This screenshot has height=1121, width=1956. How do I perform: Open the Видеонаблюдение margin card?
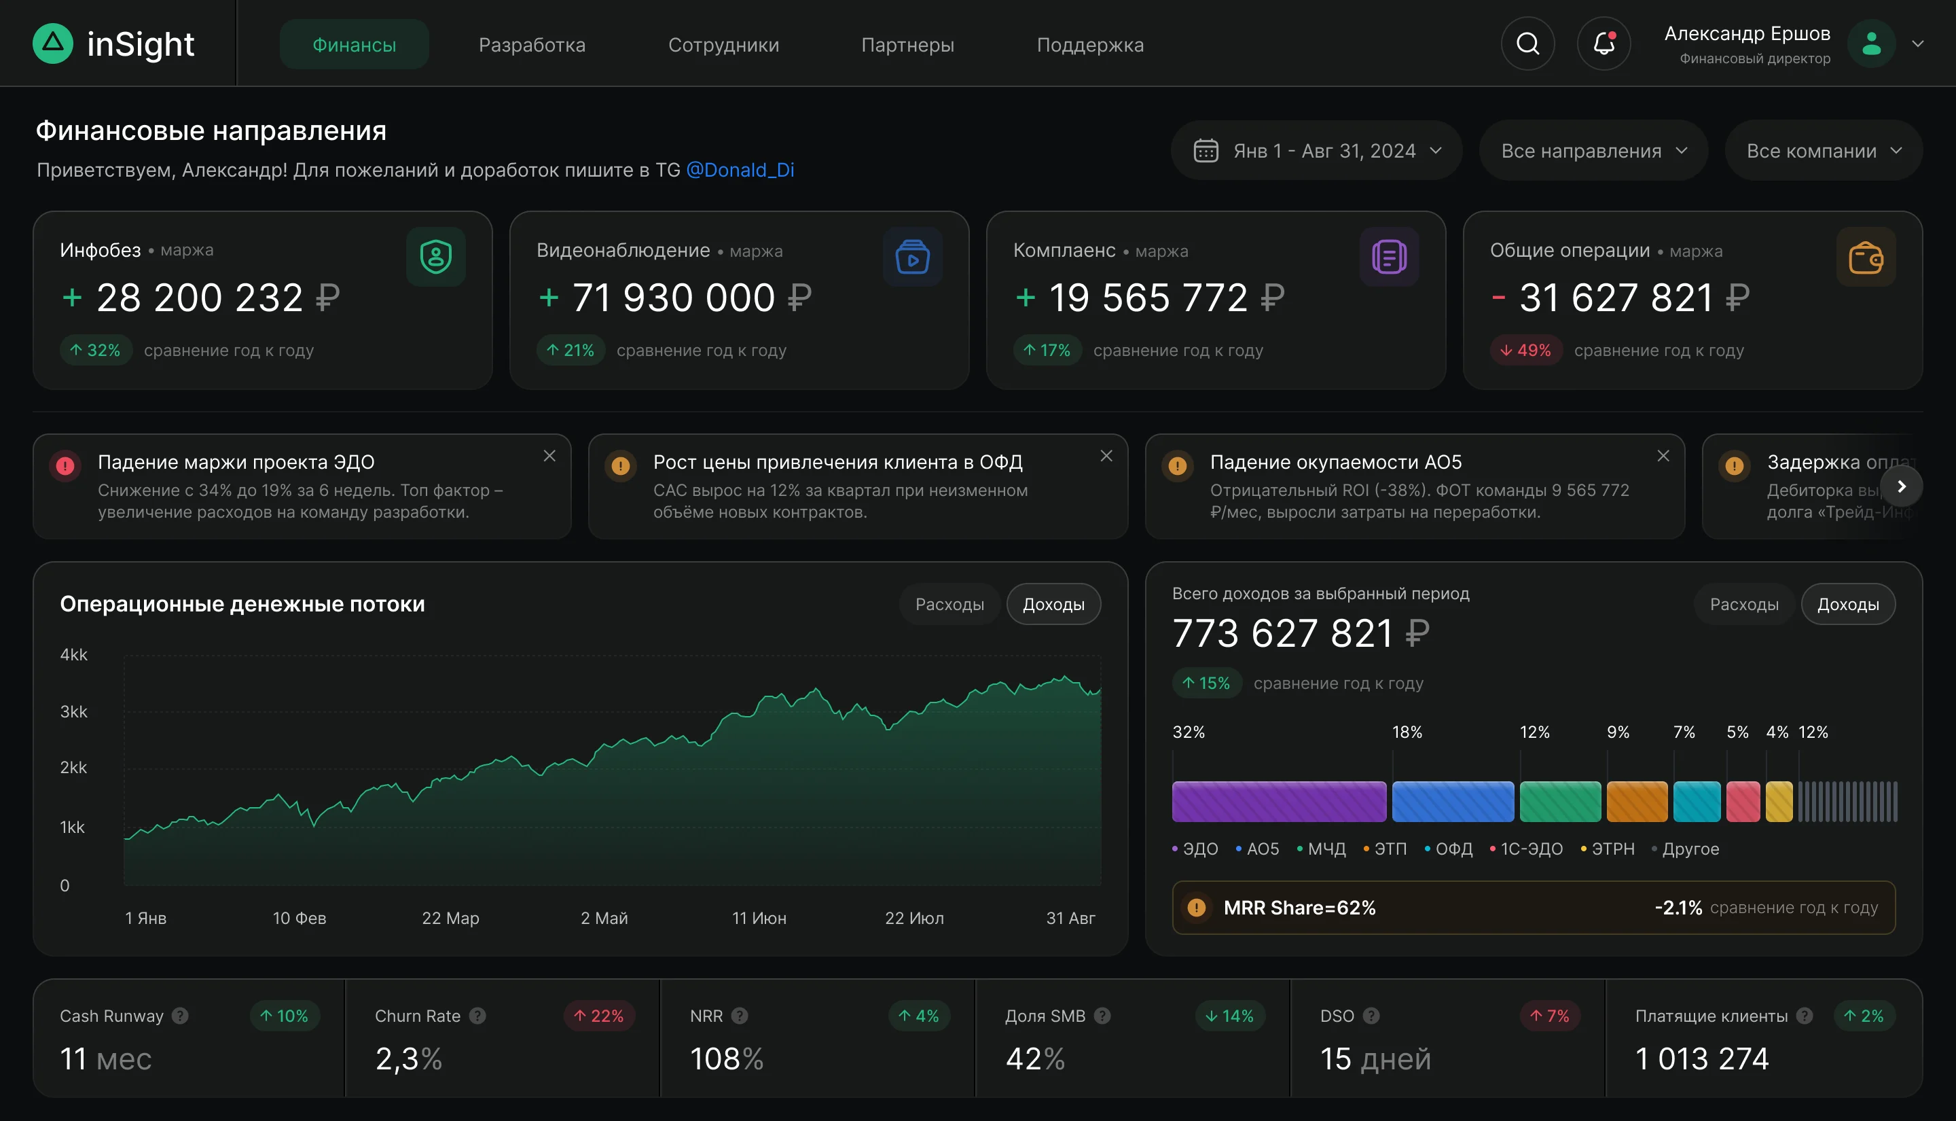[739, 300]
